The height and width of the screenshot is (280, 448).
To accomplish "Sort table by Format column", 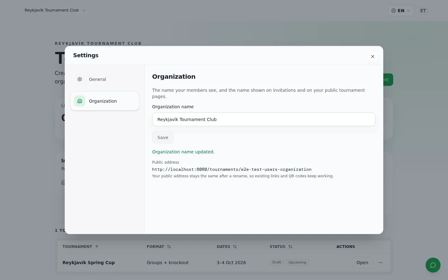I will [159, 247].
